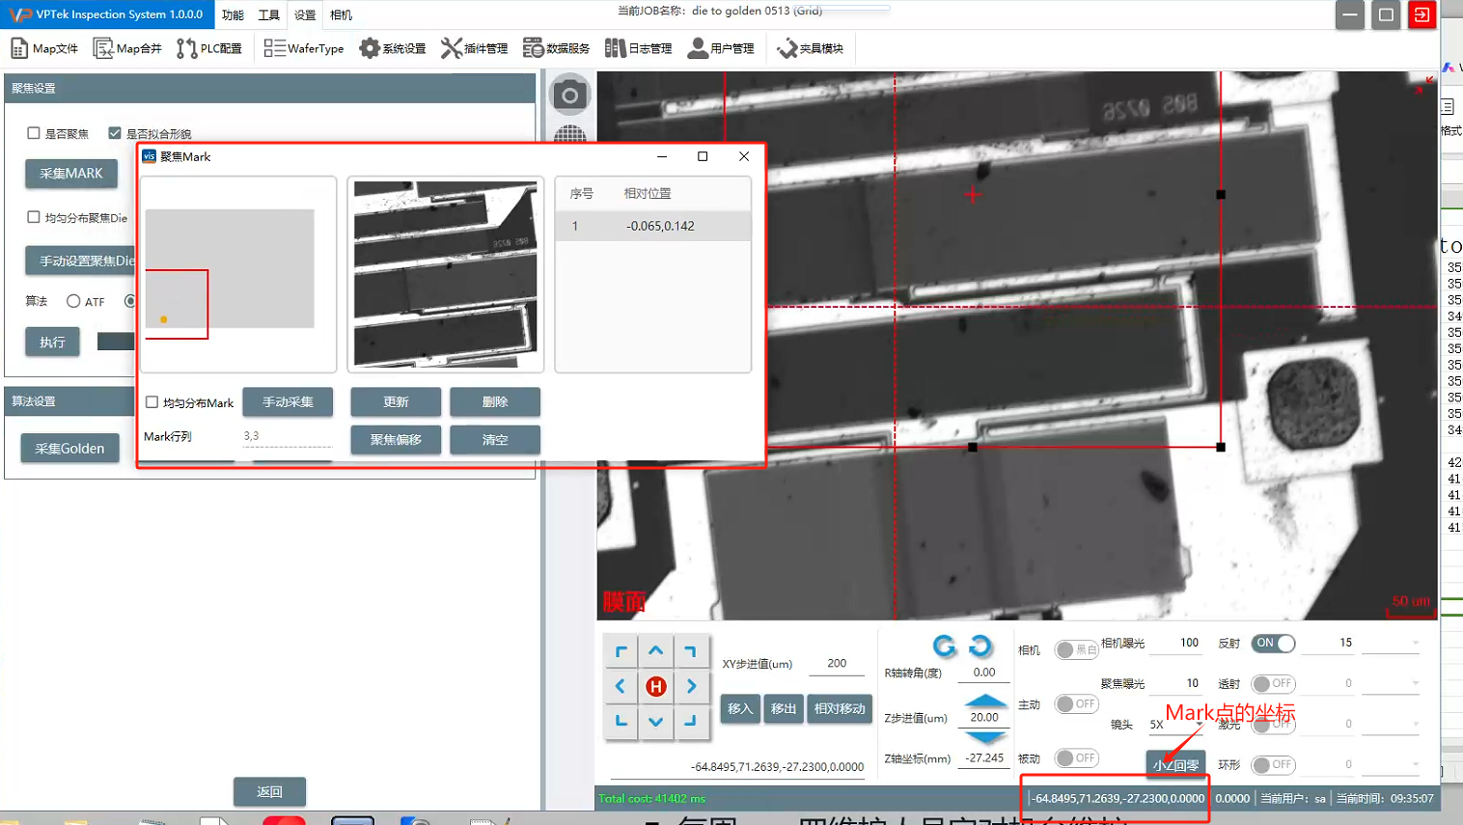Image resolution: width=1463 pixels, height=825 pixels.
Task: Open 夹具模块 tool
Action: tap(810, 48)
